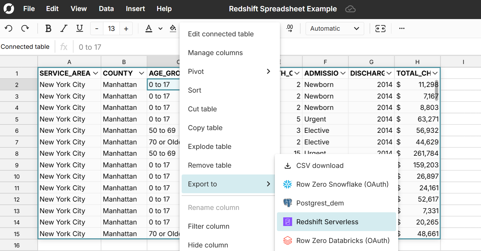Decrease font size with minus button
Screen dimensions: 481x251
point(96,29)
